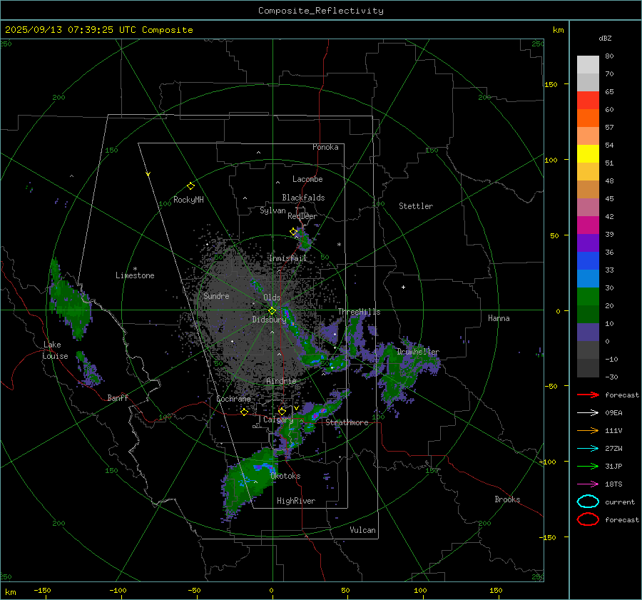Click the Airdrie city label
The image size is (642, 600).
click(x=281, y=381)
